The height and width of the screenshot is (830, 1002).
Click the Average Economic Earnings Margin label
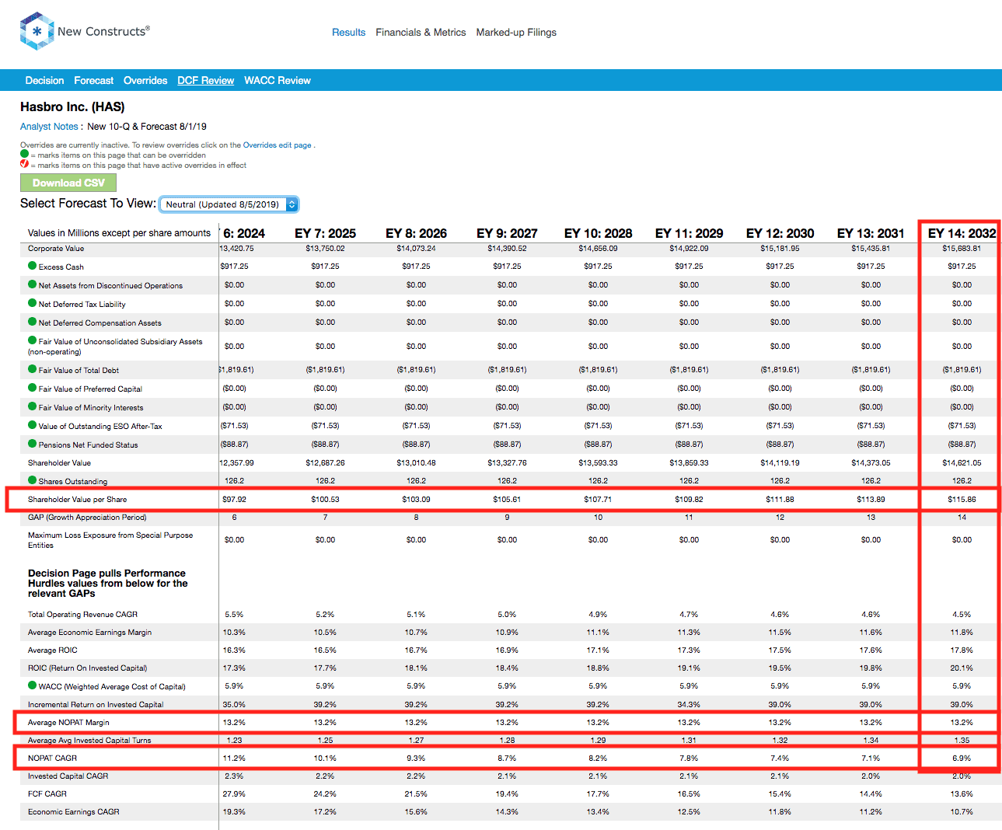pyautogui.click(x=89, y=633)
